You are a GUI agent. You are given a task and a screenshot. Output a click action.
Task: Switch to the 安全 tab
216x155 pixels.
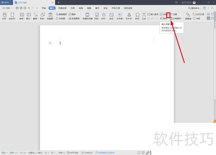click(106, 8)
